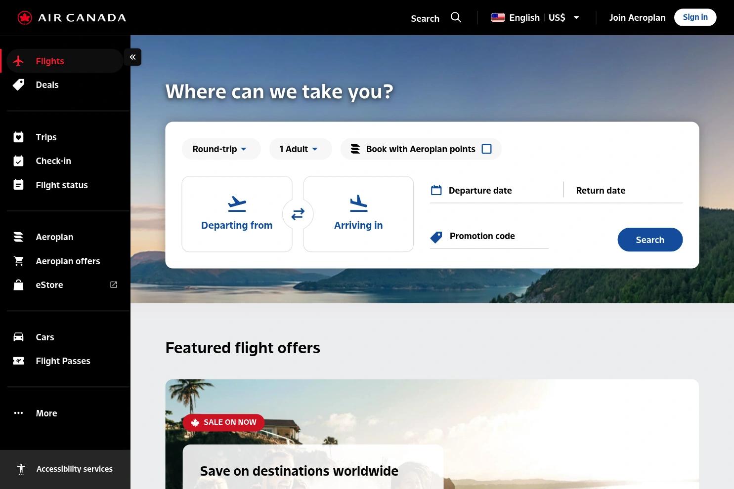Click the blue Search flights button
The image size is (734, 489).
[650, 240]
